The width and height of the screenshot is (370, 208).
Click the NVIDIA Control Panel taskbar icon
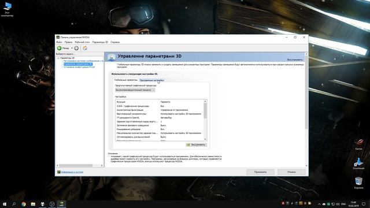pyautogui.click(x=61, y=204)
